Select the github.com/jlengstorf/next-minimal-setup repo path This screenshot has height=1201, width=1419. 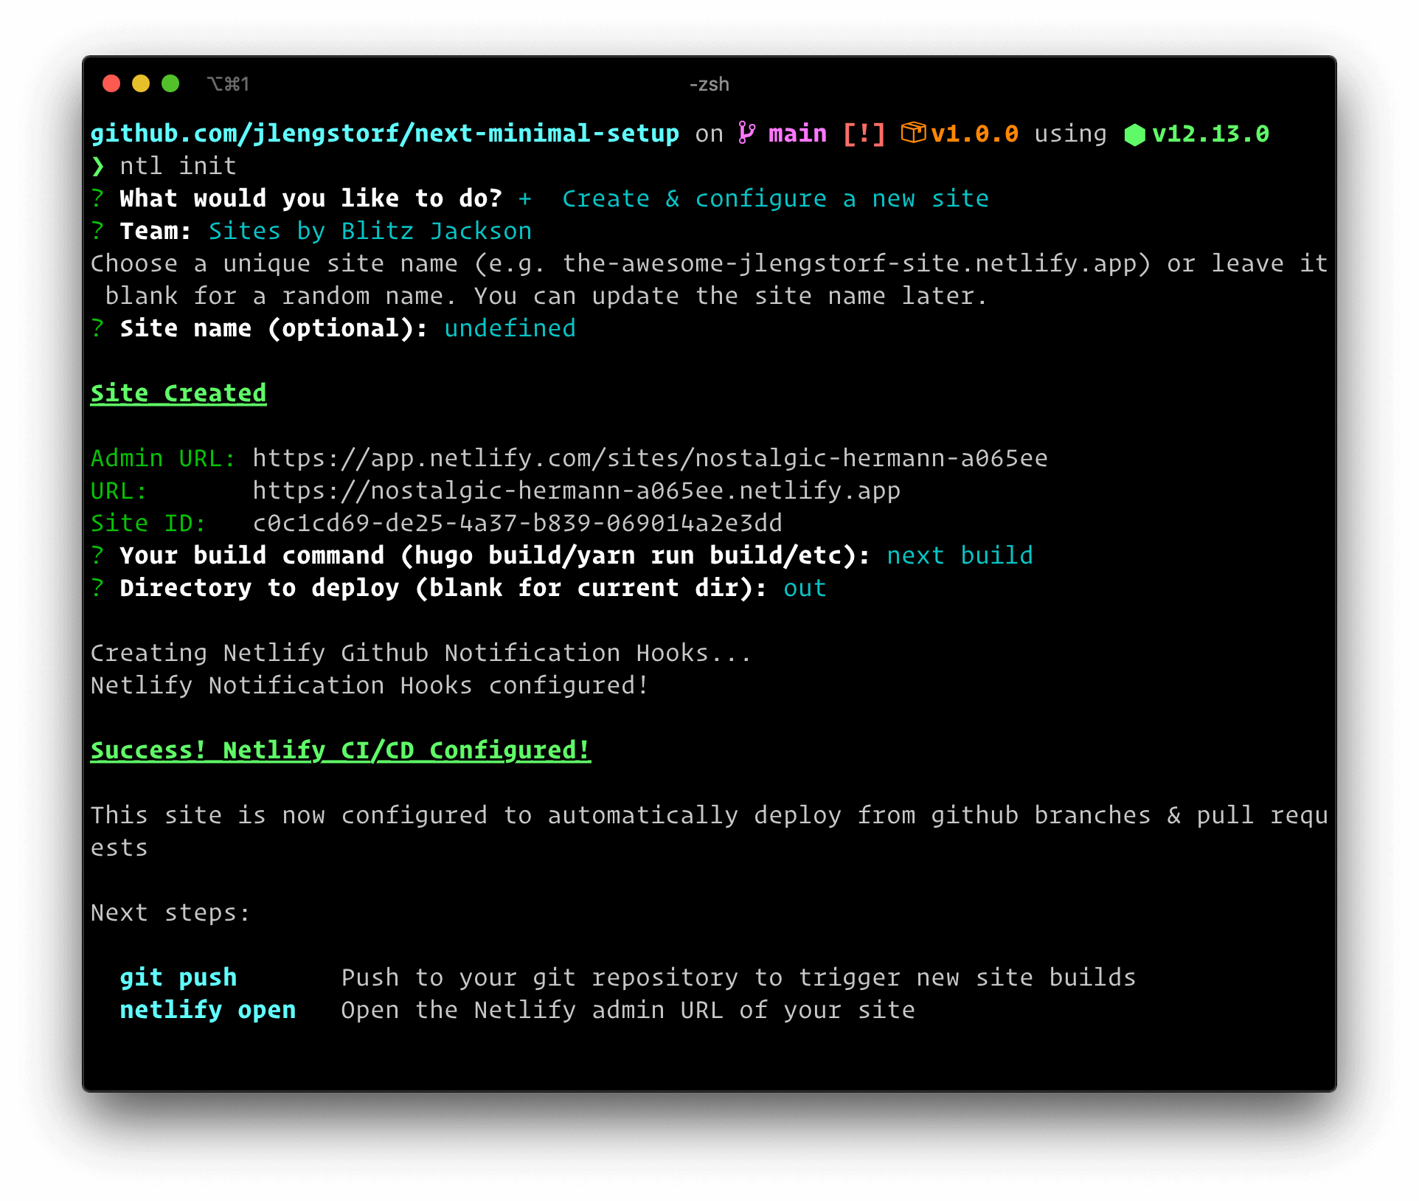(384, 133)
